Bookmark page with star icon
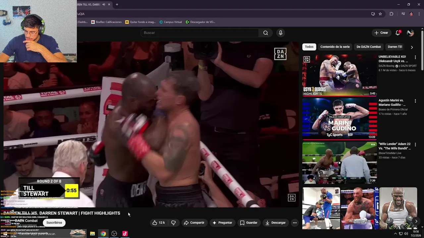The height and width of the screenshot is (238, 424). (x=380, y=14)
